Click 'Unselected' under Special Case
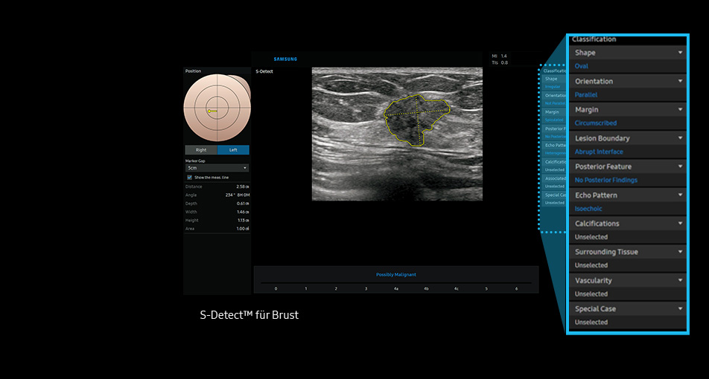 [x=591, y=323]
